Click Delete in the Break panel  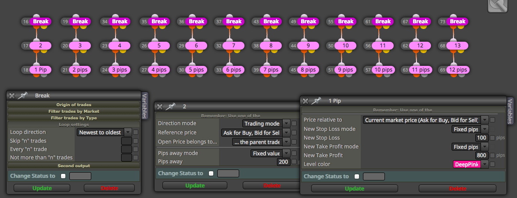pos(109,188)
